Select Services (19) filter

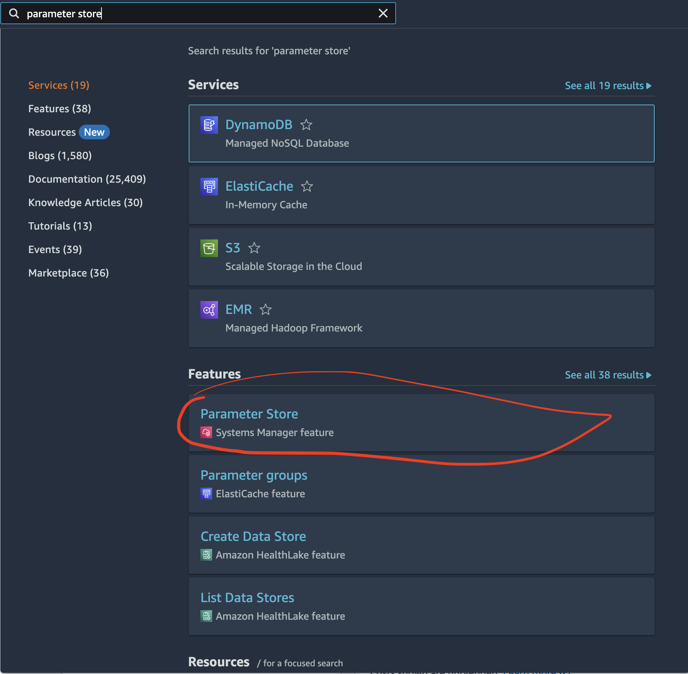[x=59, y=85]
